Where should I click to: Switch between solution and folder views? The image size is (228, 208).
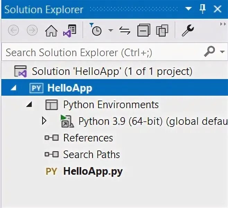(x=70, y=31)
